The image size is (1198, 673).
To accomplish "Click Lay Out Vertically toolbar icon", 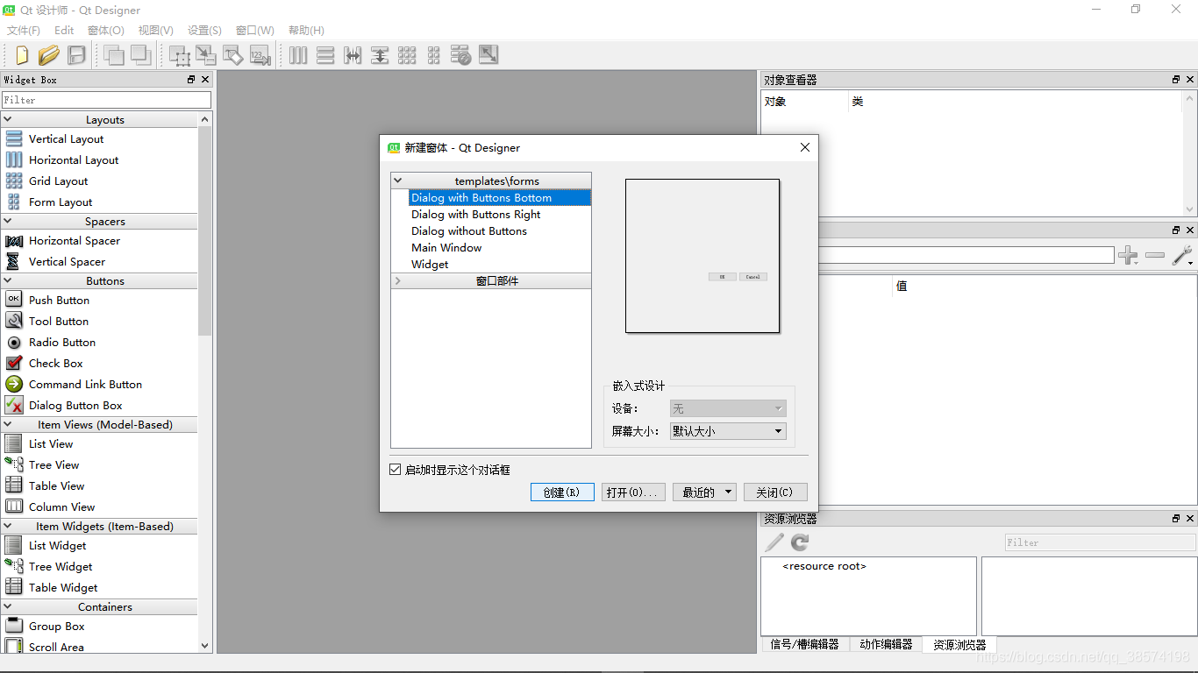I will point(325,55).
